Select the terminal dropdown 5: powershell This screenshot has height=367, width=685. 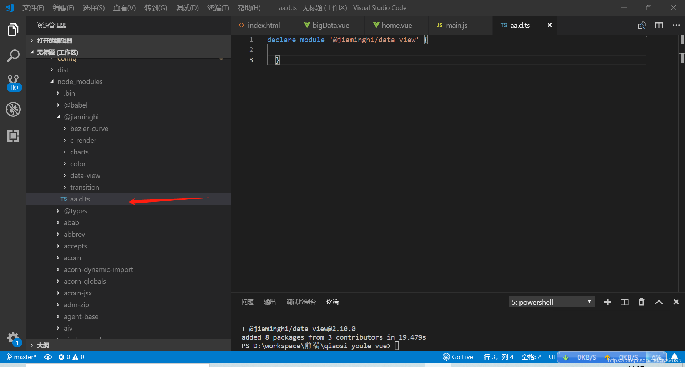pos(552,302)
